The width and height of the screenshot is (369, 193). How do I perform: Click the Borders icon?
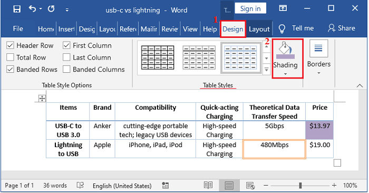coord(318,49)
